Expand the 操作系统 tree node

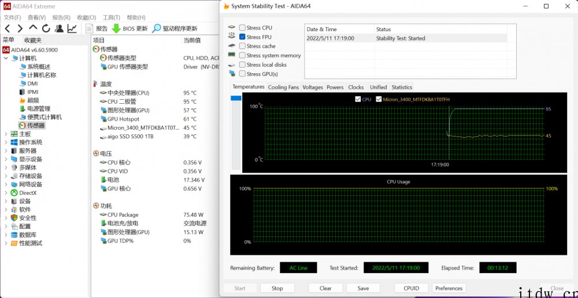[x=6, y=142]
